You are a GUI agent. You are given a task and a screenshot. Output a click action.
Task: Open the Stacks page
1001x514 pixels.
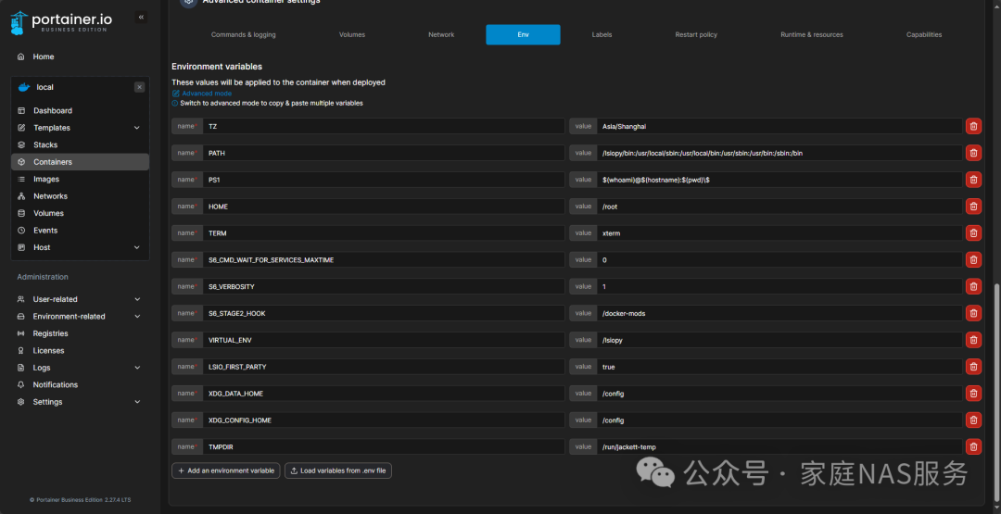[45, 144]
